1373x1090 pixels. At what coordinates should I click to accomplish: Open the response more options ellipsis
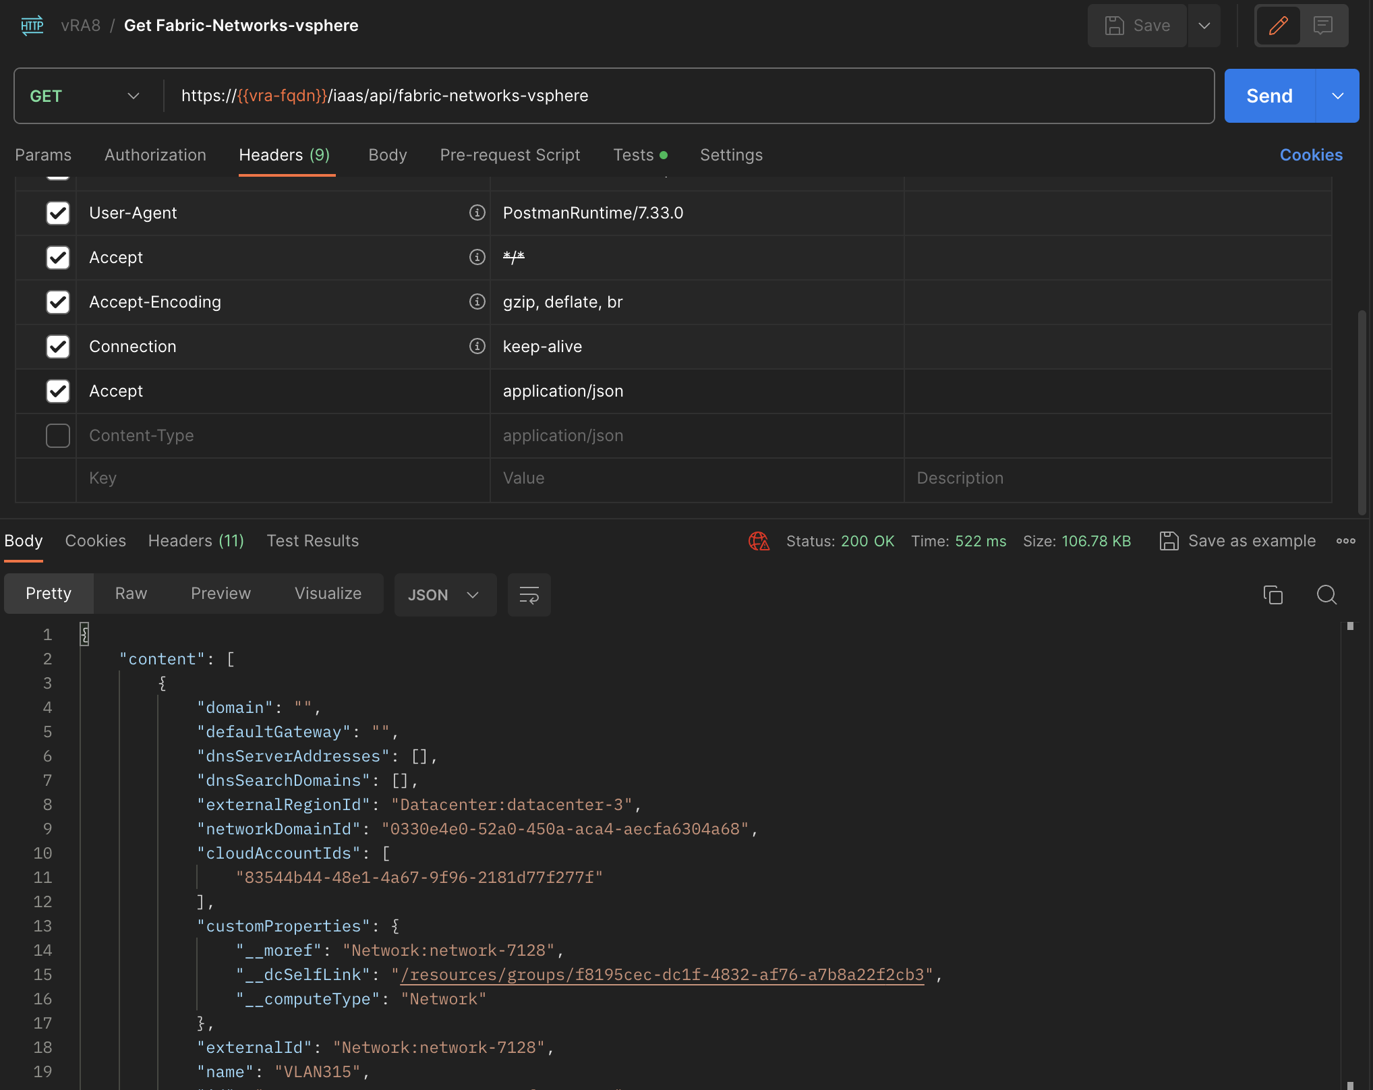coord(1346,541)
